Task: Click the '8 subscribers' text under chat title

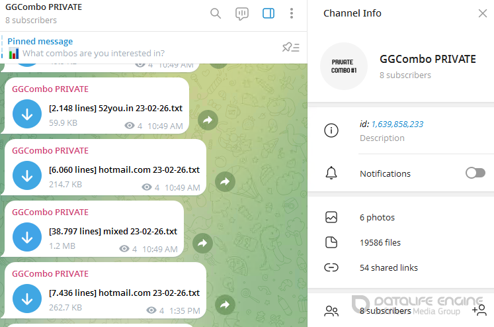Action: pyautogui.click(x=31, y=20)
